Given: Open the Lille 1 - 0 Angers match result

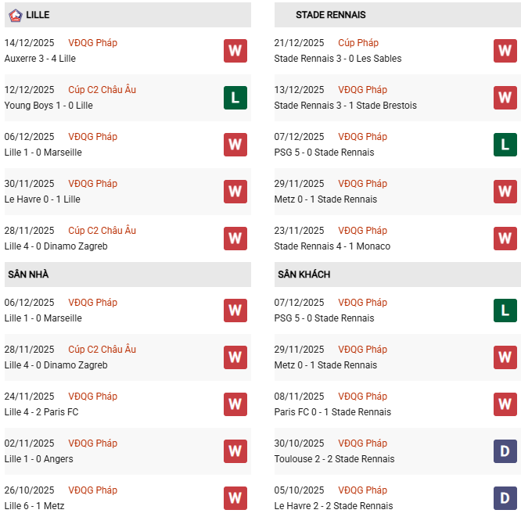Looking at the screenshot, I should click(x=38, y=459).
